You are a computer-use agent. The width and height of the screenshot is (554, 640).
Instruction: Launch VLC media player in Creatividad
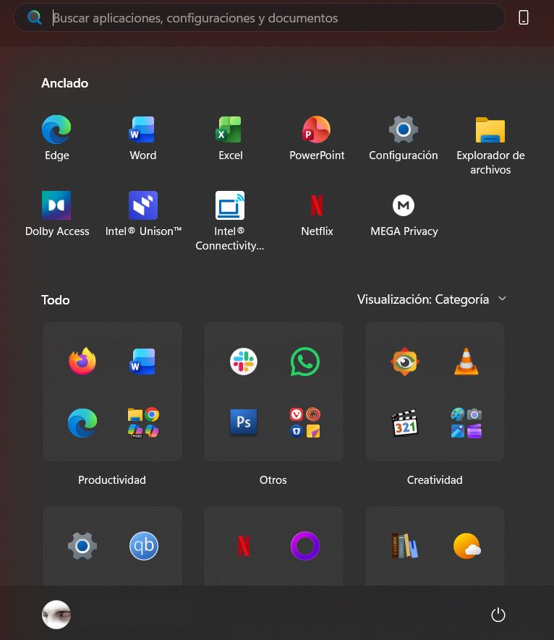pyautogui.click(x=466, y=362)
